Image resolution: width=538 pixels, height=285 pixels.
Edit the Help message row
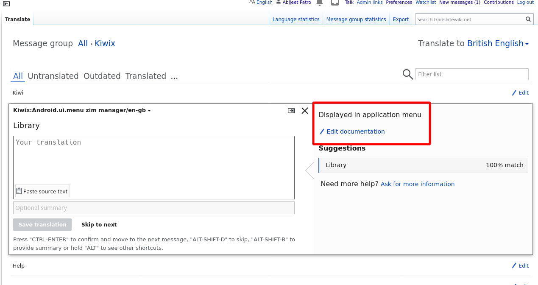pos(520,265)
